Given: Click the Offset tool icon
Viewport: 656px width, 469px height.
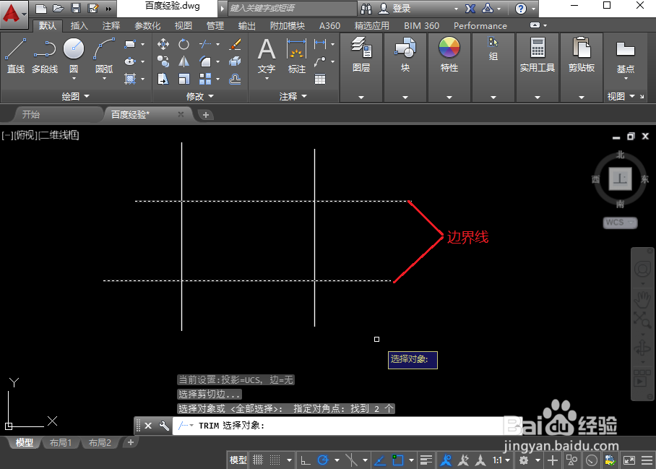Looking at the screenshot, I should [235, 79].
